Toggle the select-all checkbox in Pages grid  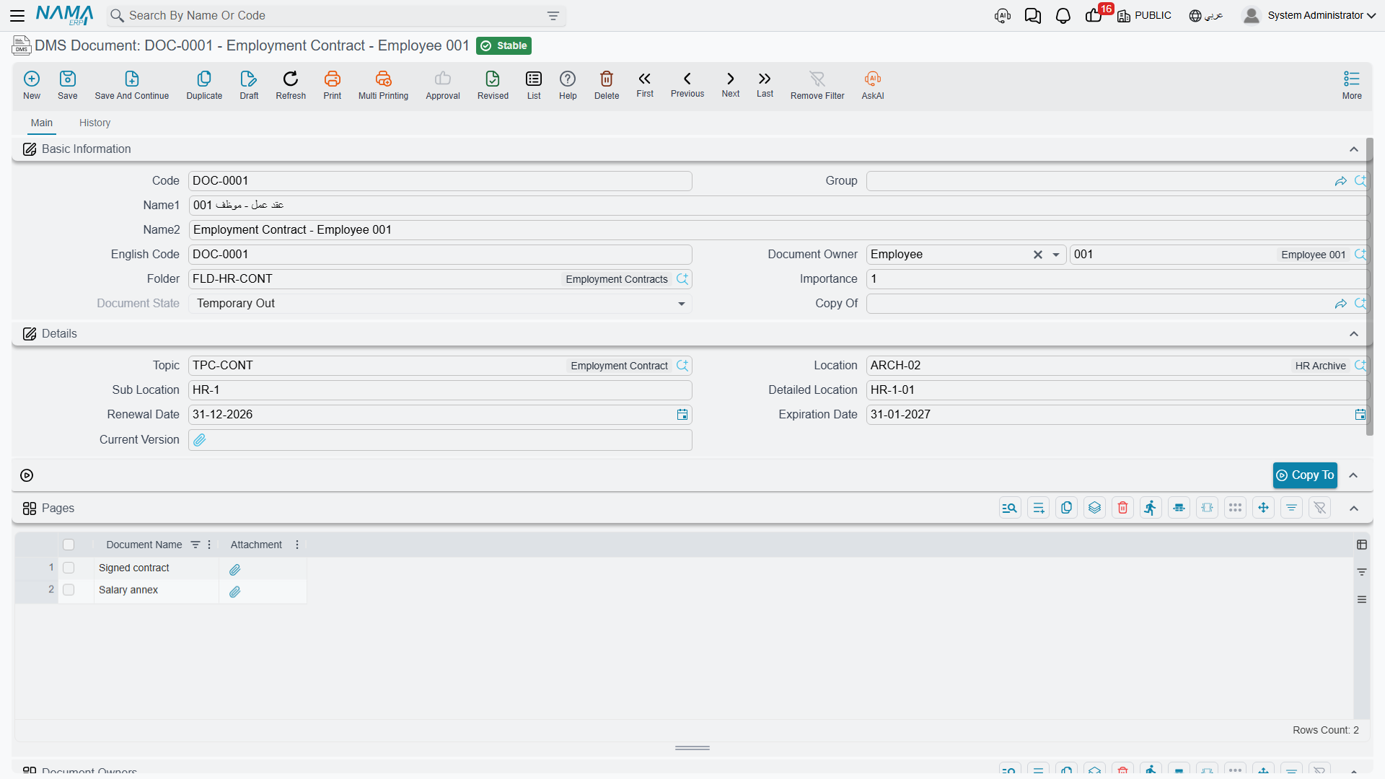(x=69, y=545)
